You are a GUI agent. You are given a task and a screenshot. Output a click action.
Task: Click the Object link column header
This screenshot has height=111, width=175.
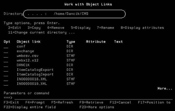(x=29, y=42)
